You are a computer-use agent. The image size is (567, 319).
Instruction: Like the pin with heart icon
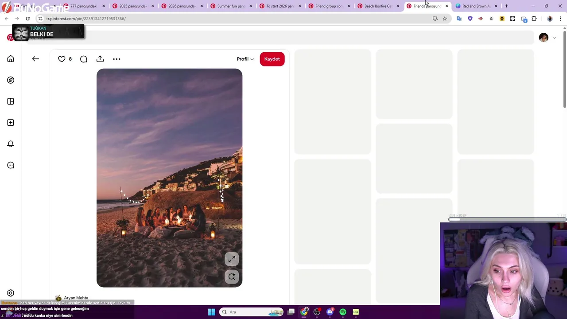(62, 59)
